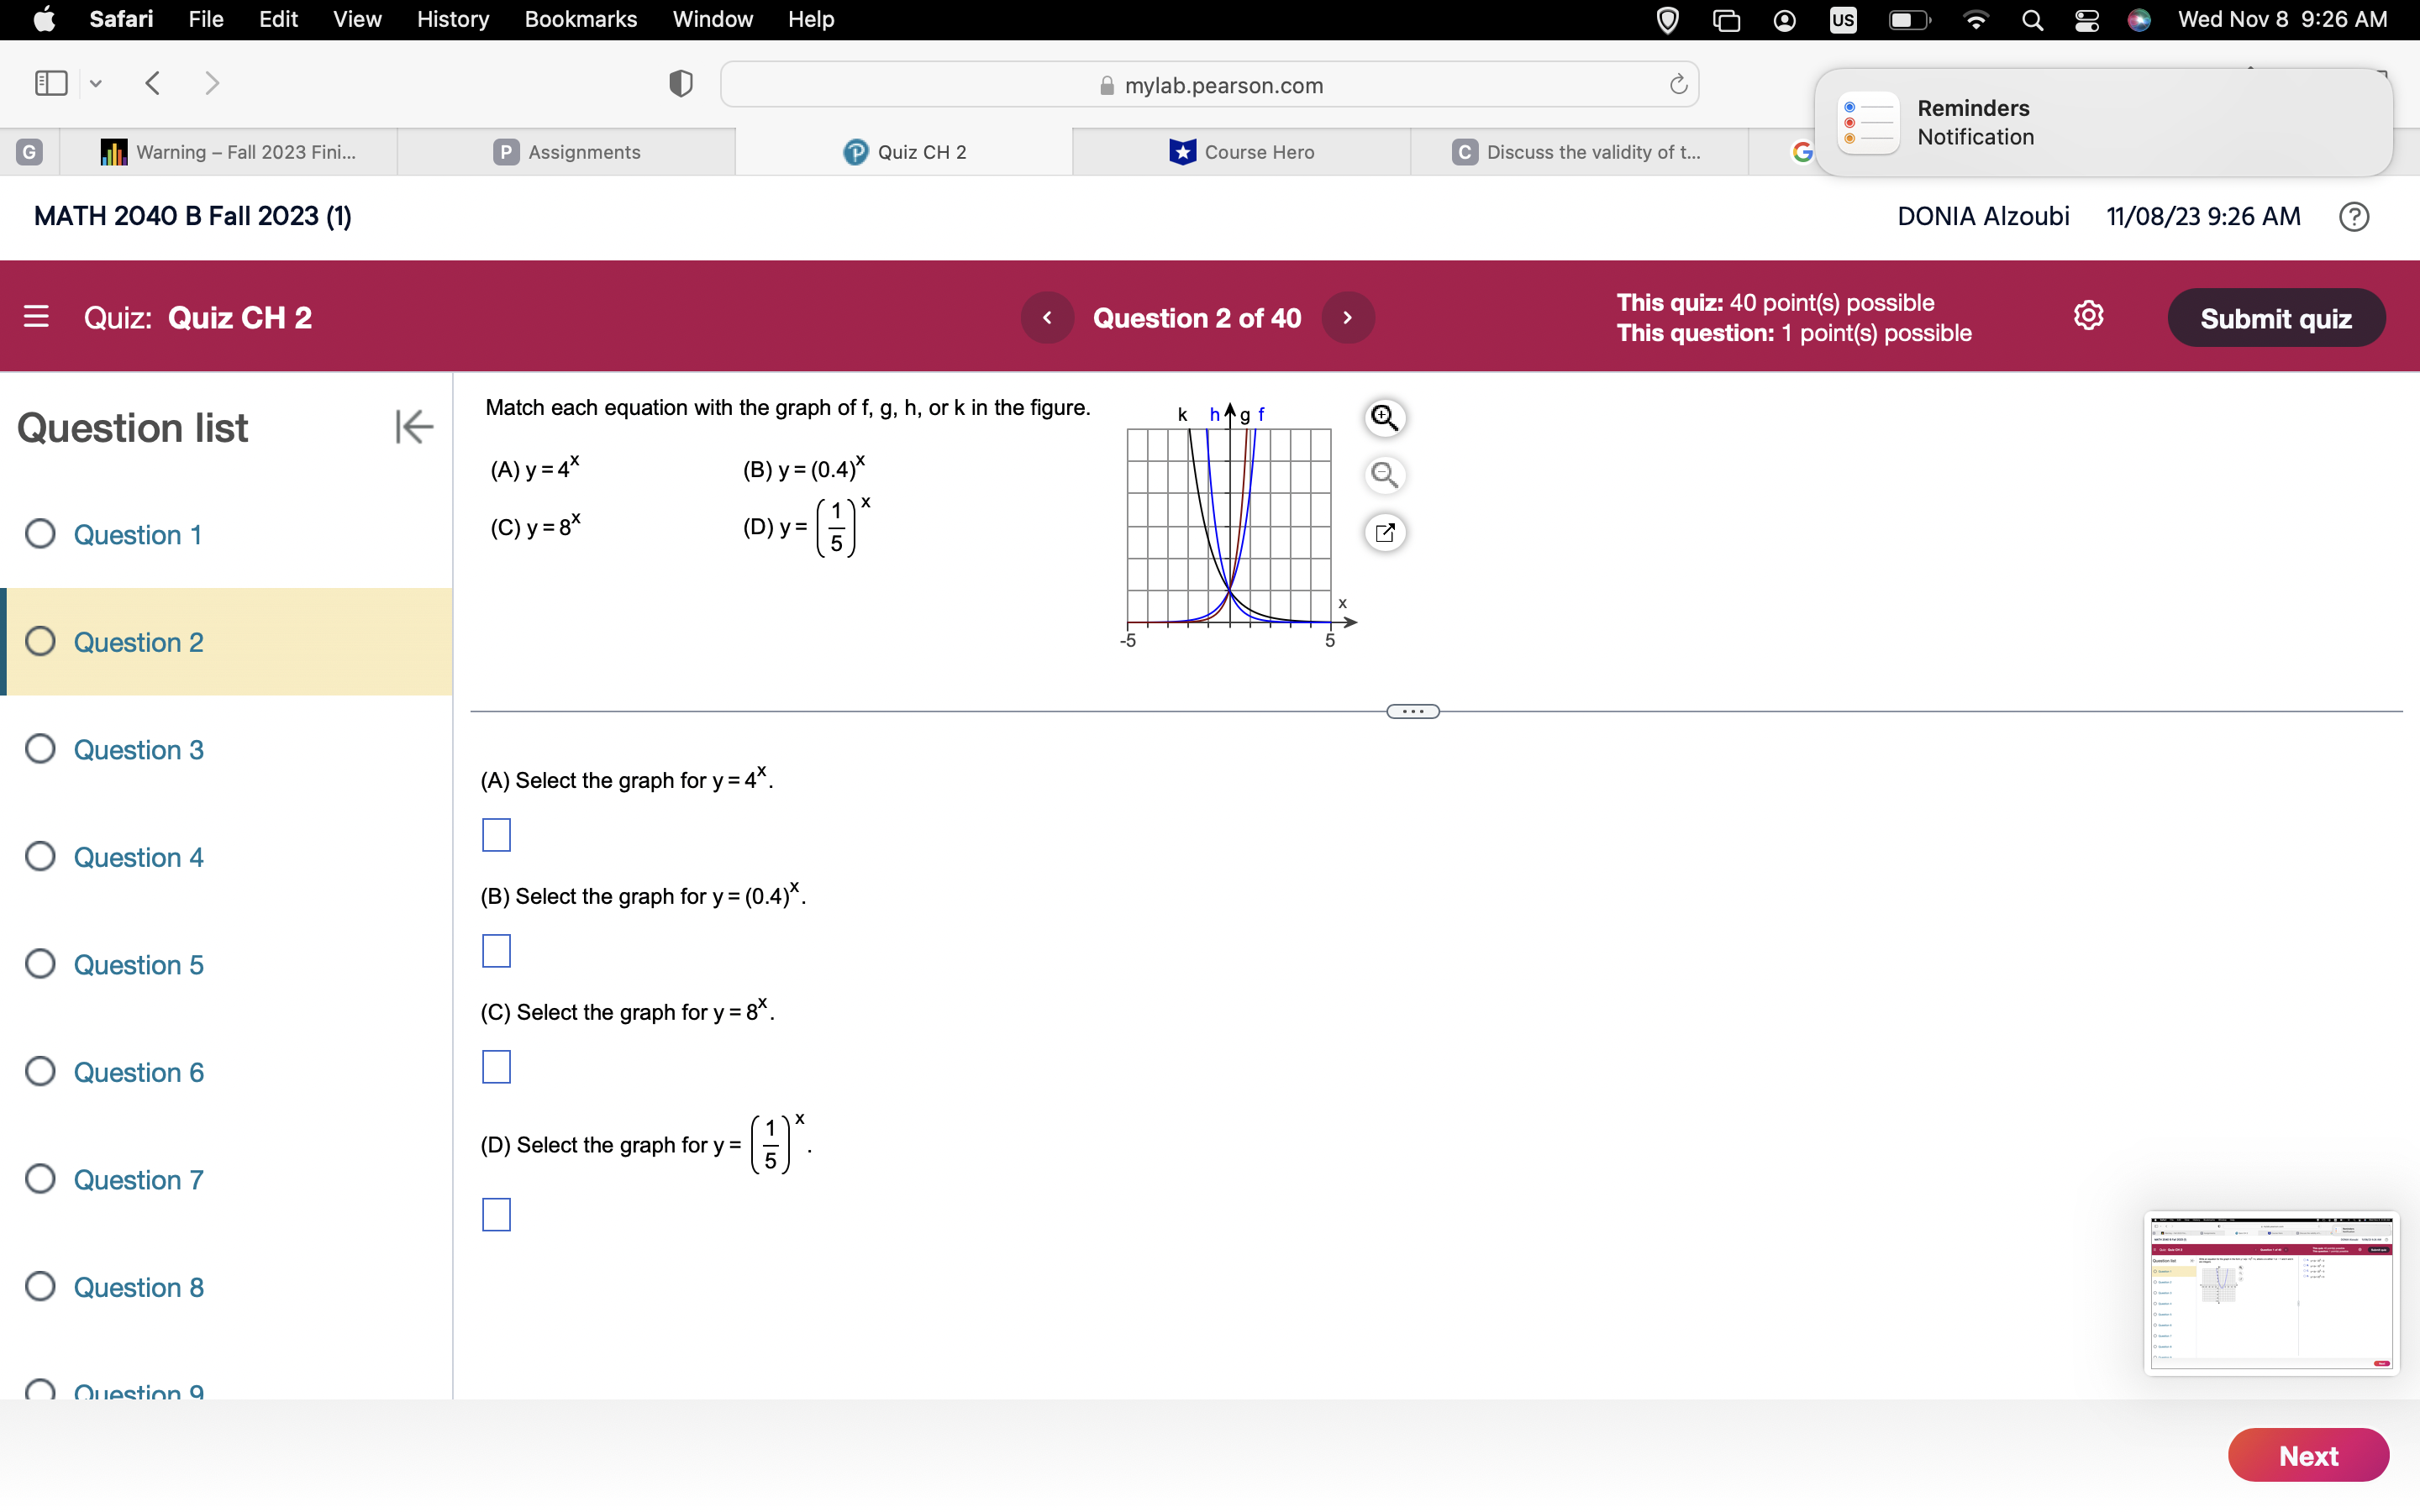The height and width of the screenshot is (1512, 2420).
Task: Open the page thumbnail preview at bottom right
Action: (x=2271, y=1293)
